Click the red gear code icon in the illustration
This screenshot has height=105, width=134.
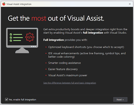click(30, 37)
